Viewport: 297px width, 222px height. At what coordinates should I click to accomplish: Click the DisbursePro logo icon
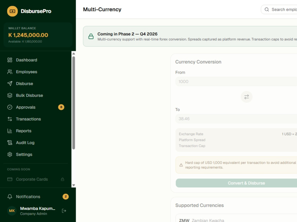12,11
